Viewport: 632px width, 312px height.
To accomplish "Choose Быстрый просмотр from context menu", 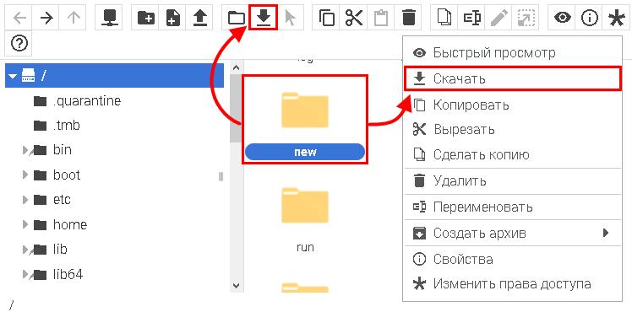I will [512, 52].
